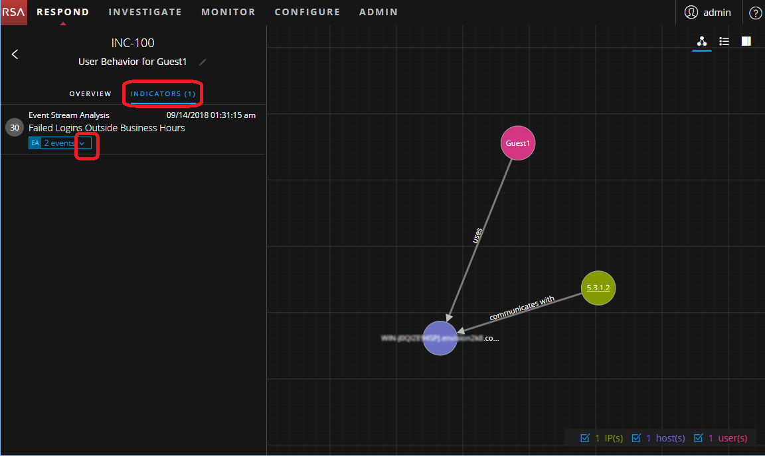Click the 5.3.1.2 IP node link

click(x=598, y=288)
